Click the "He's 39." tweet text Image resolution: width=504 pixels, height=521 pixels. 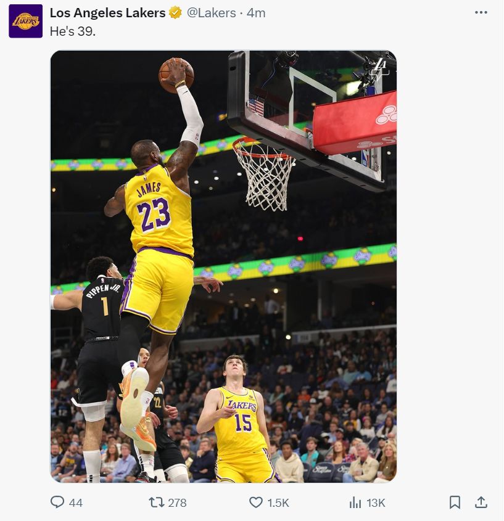[x=73, y=31]
